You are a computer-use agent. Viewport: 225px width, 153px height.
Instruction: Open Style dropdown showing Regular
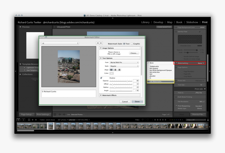[x=124, y=66]
